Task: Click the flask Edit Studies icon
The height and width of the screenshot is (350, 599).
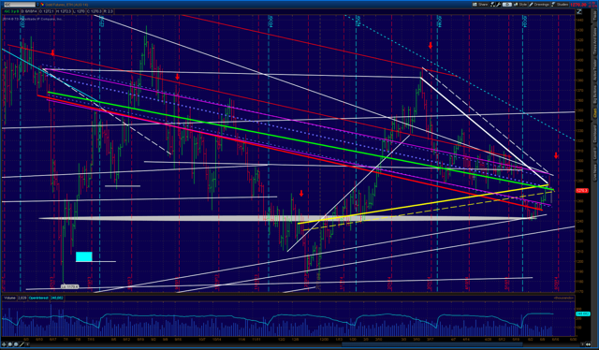Action: [x=493, y=5]
